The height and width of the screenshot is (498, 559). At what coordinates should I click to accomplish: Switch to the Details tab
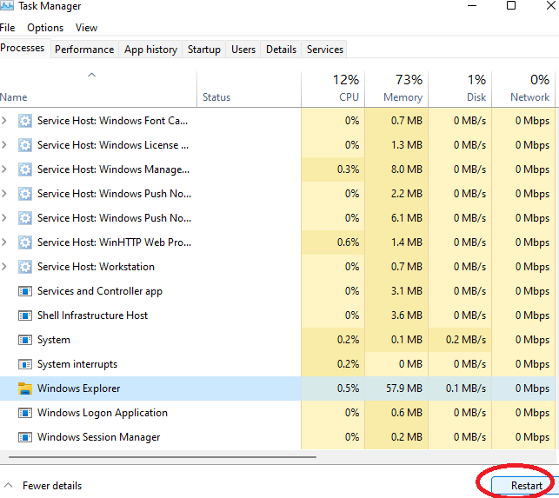[281, 50]
